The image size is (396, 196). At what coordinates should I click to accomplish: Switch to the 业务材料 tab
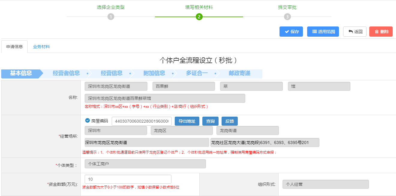click(x=41, y=47)
